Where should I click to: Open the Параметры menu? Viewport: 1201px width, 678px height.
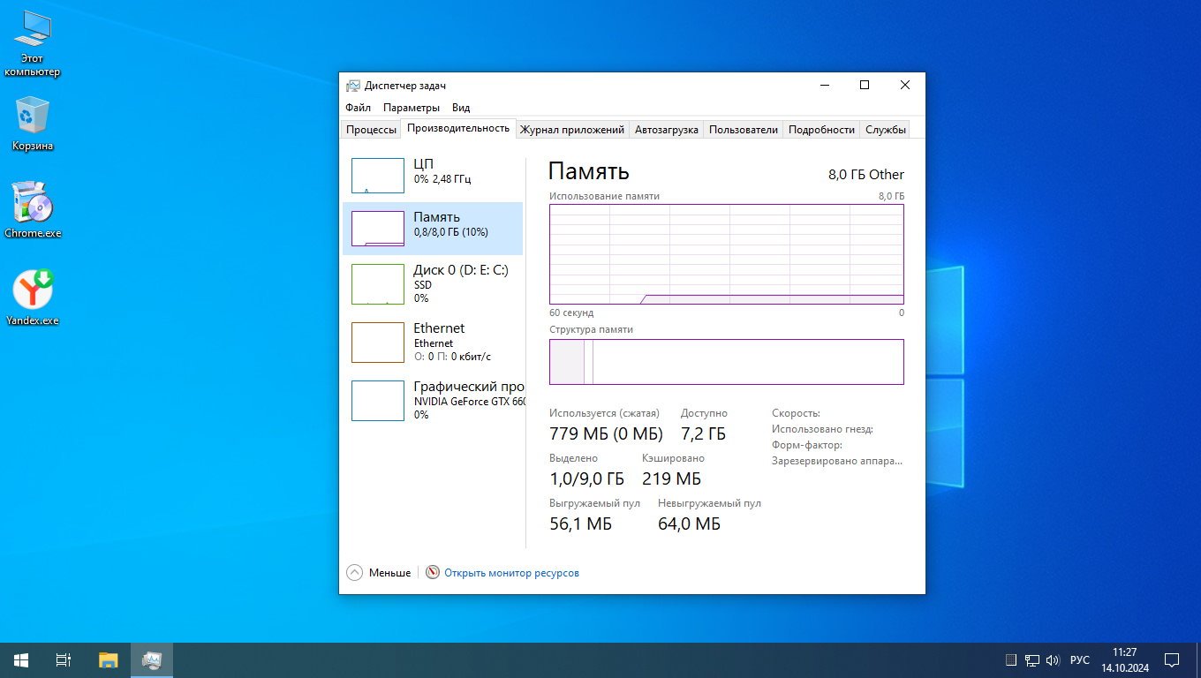click(x=411, y=108)
